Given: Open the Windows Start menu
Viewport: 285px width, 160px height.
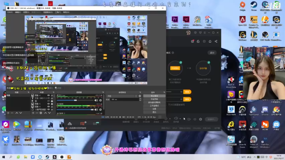Looking at the screenshot, I should [x=4, y=157].
